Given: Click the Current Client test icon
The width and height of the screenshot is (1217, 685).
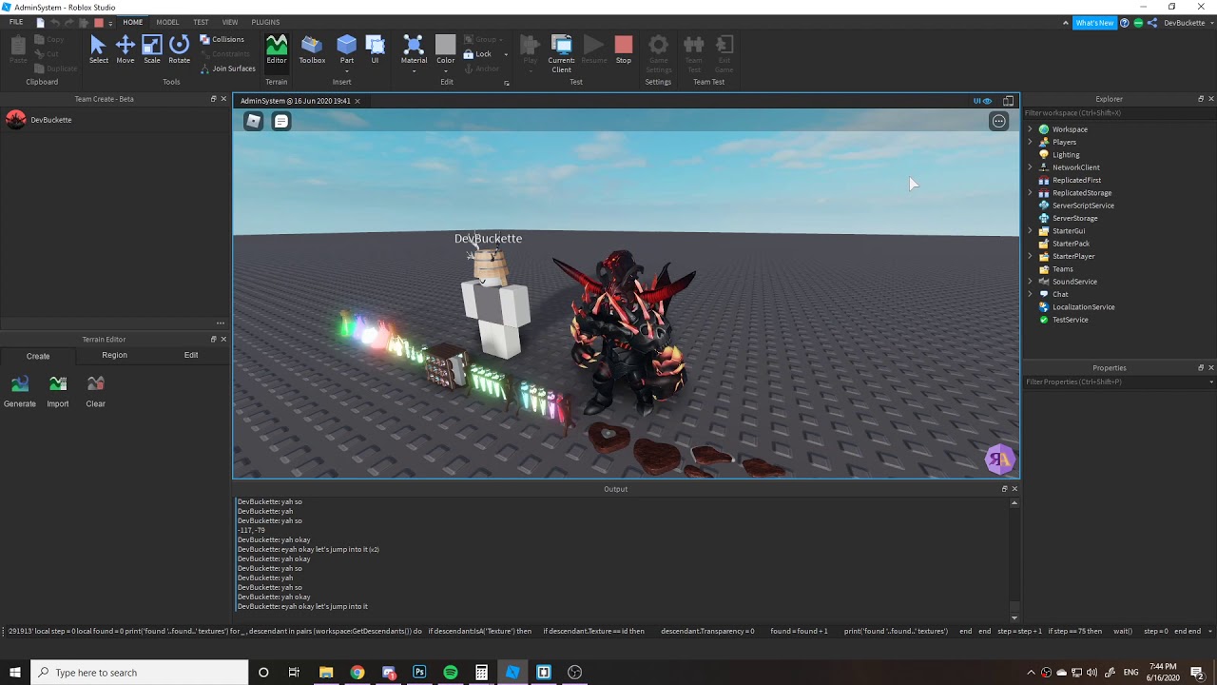Looking at the screenshot, I should click(x=561, y=53).
